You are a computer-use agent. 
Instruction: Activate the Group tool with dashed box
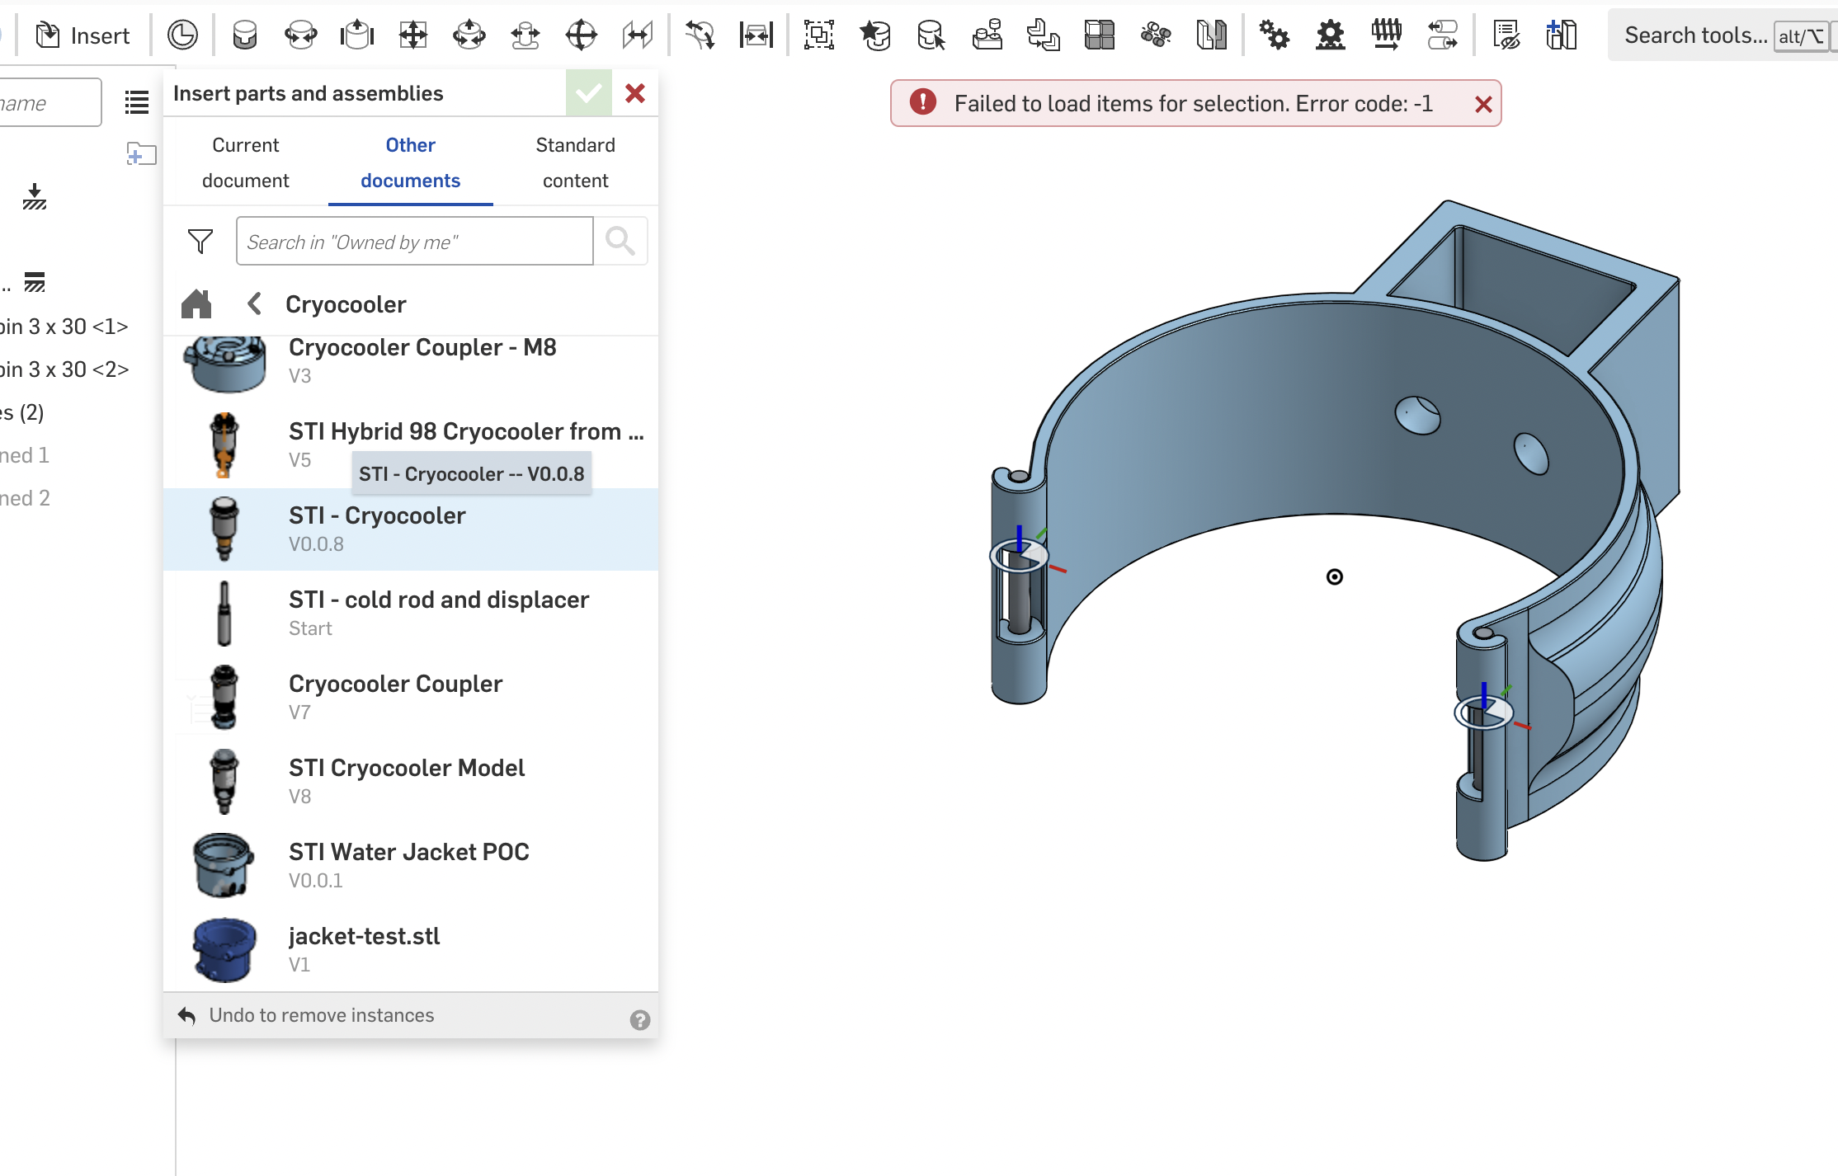[x=819, y=35]
